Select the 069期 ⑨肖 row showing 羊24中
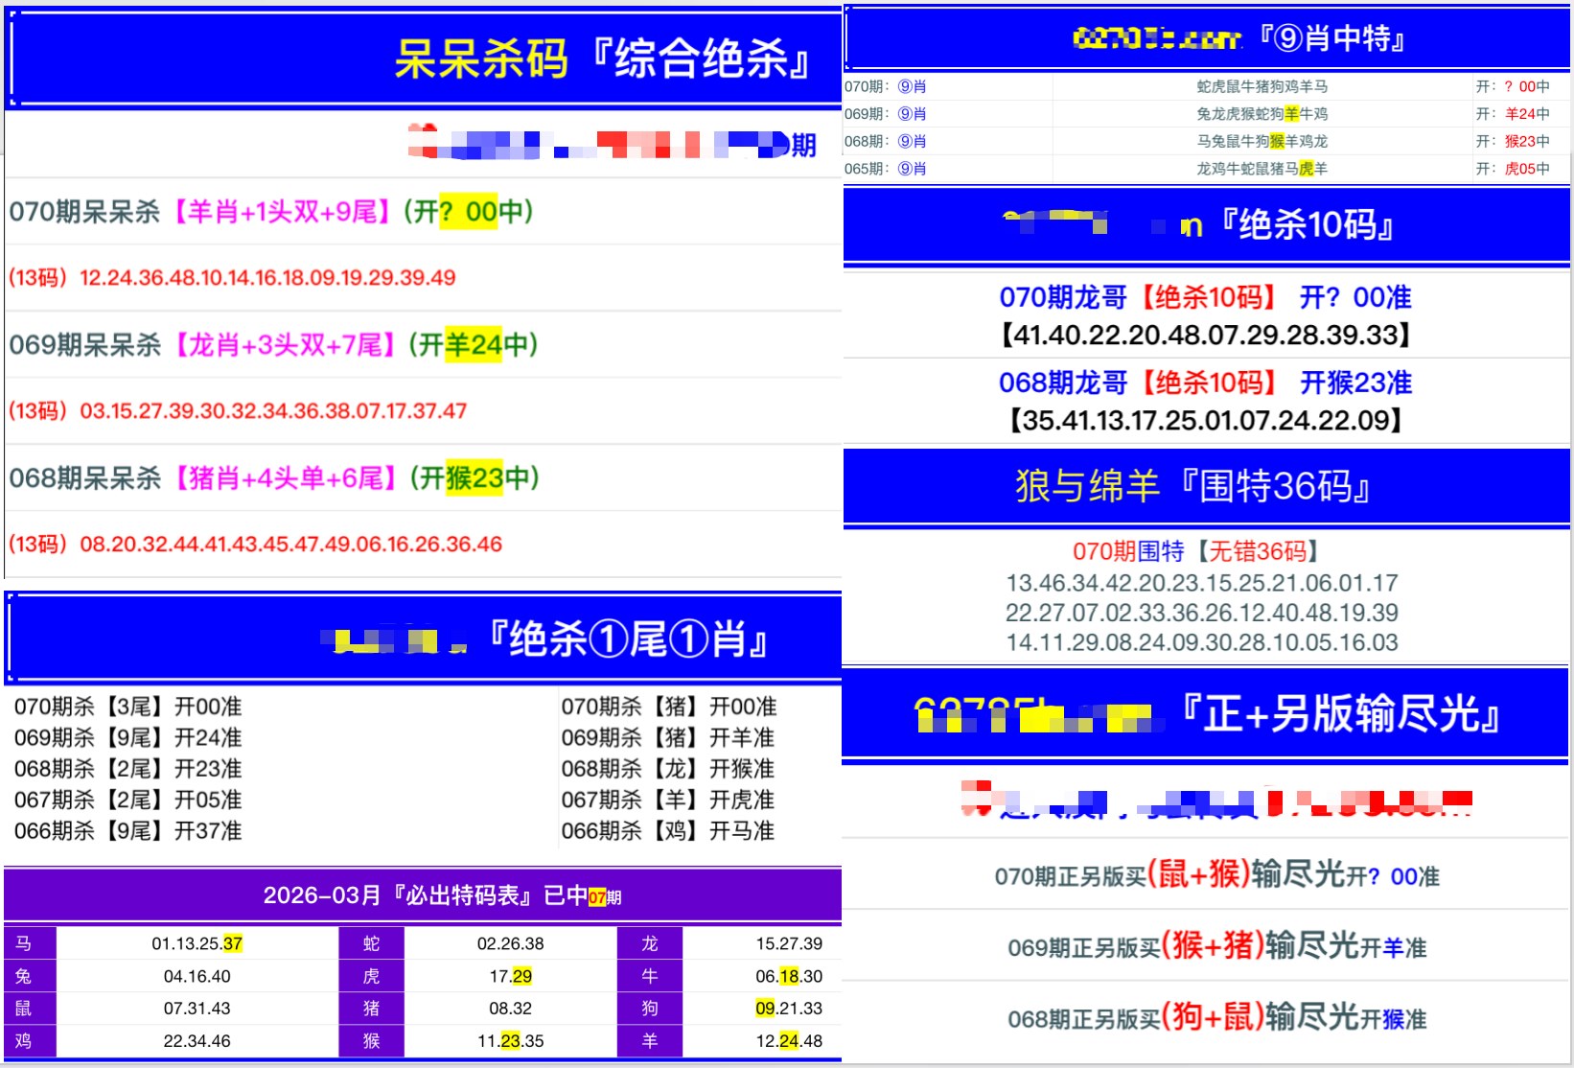 pos(1205,114)
